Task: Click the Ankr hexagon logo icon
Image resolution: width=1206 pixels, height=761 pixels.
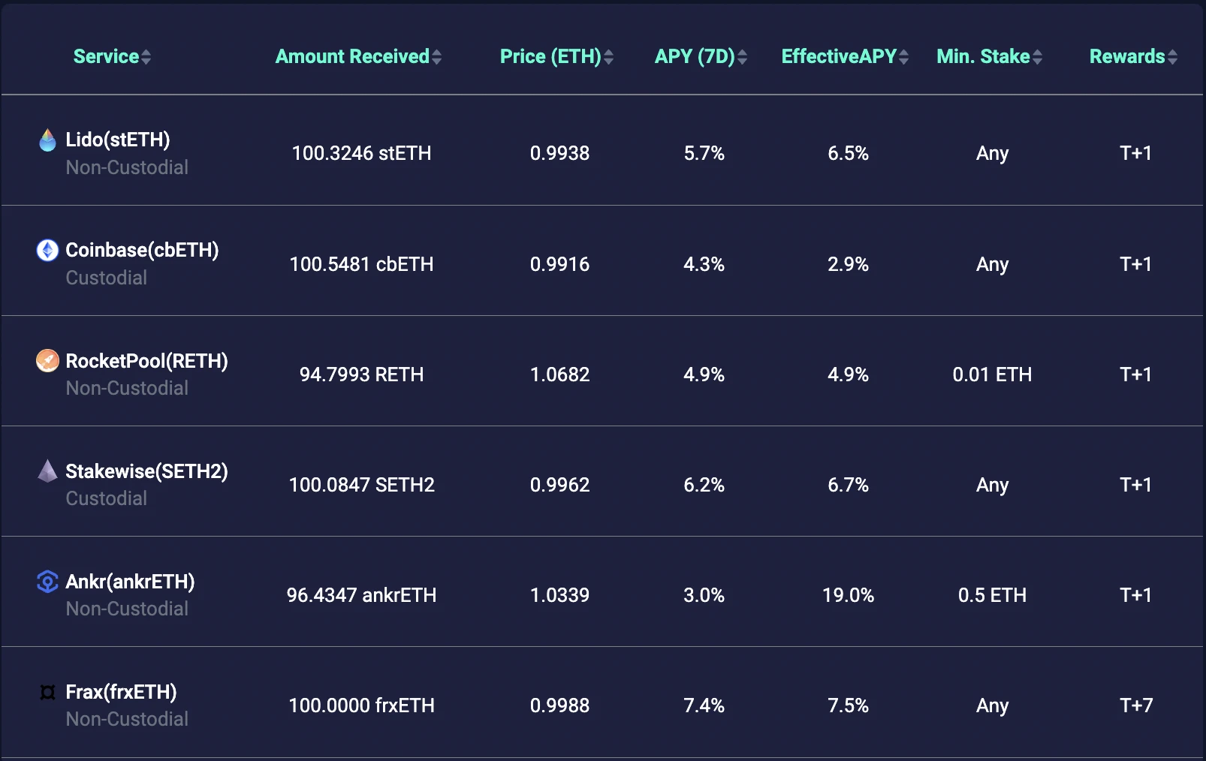Action: (47, 582)
